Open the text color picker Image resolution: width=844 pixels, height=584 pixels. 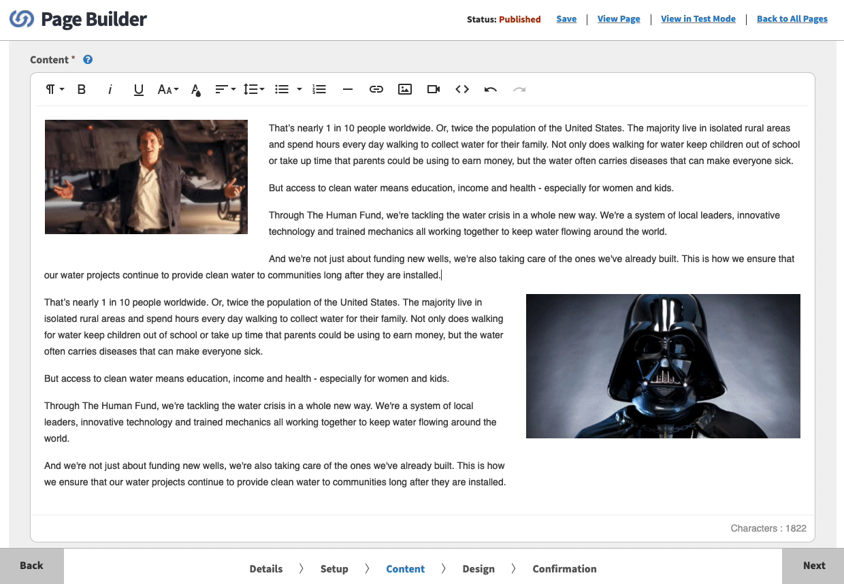196,89
